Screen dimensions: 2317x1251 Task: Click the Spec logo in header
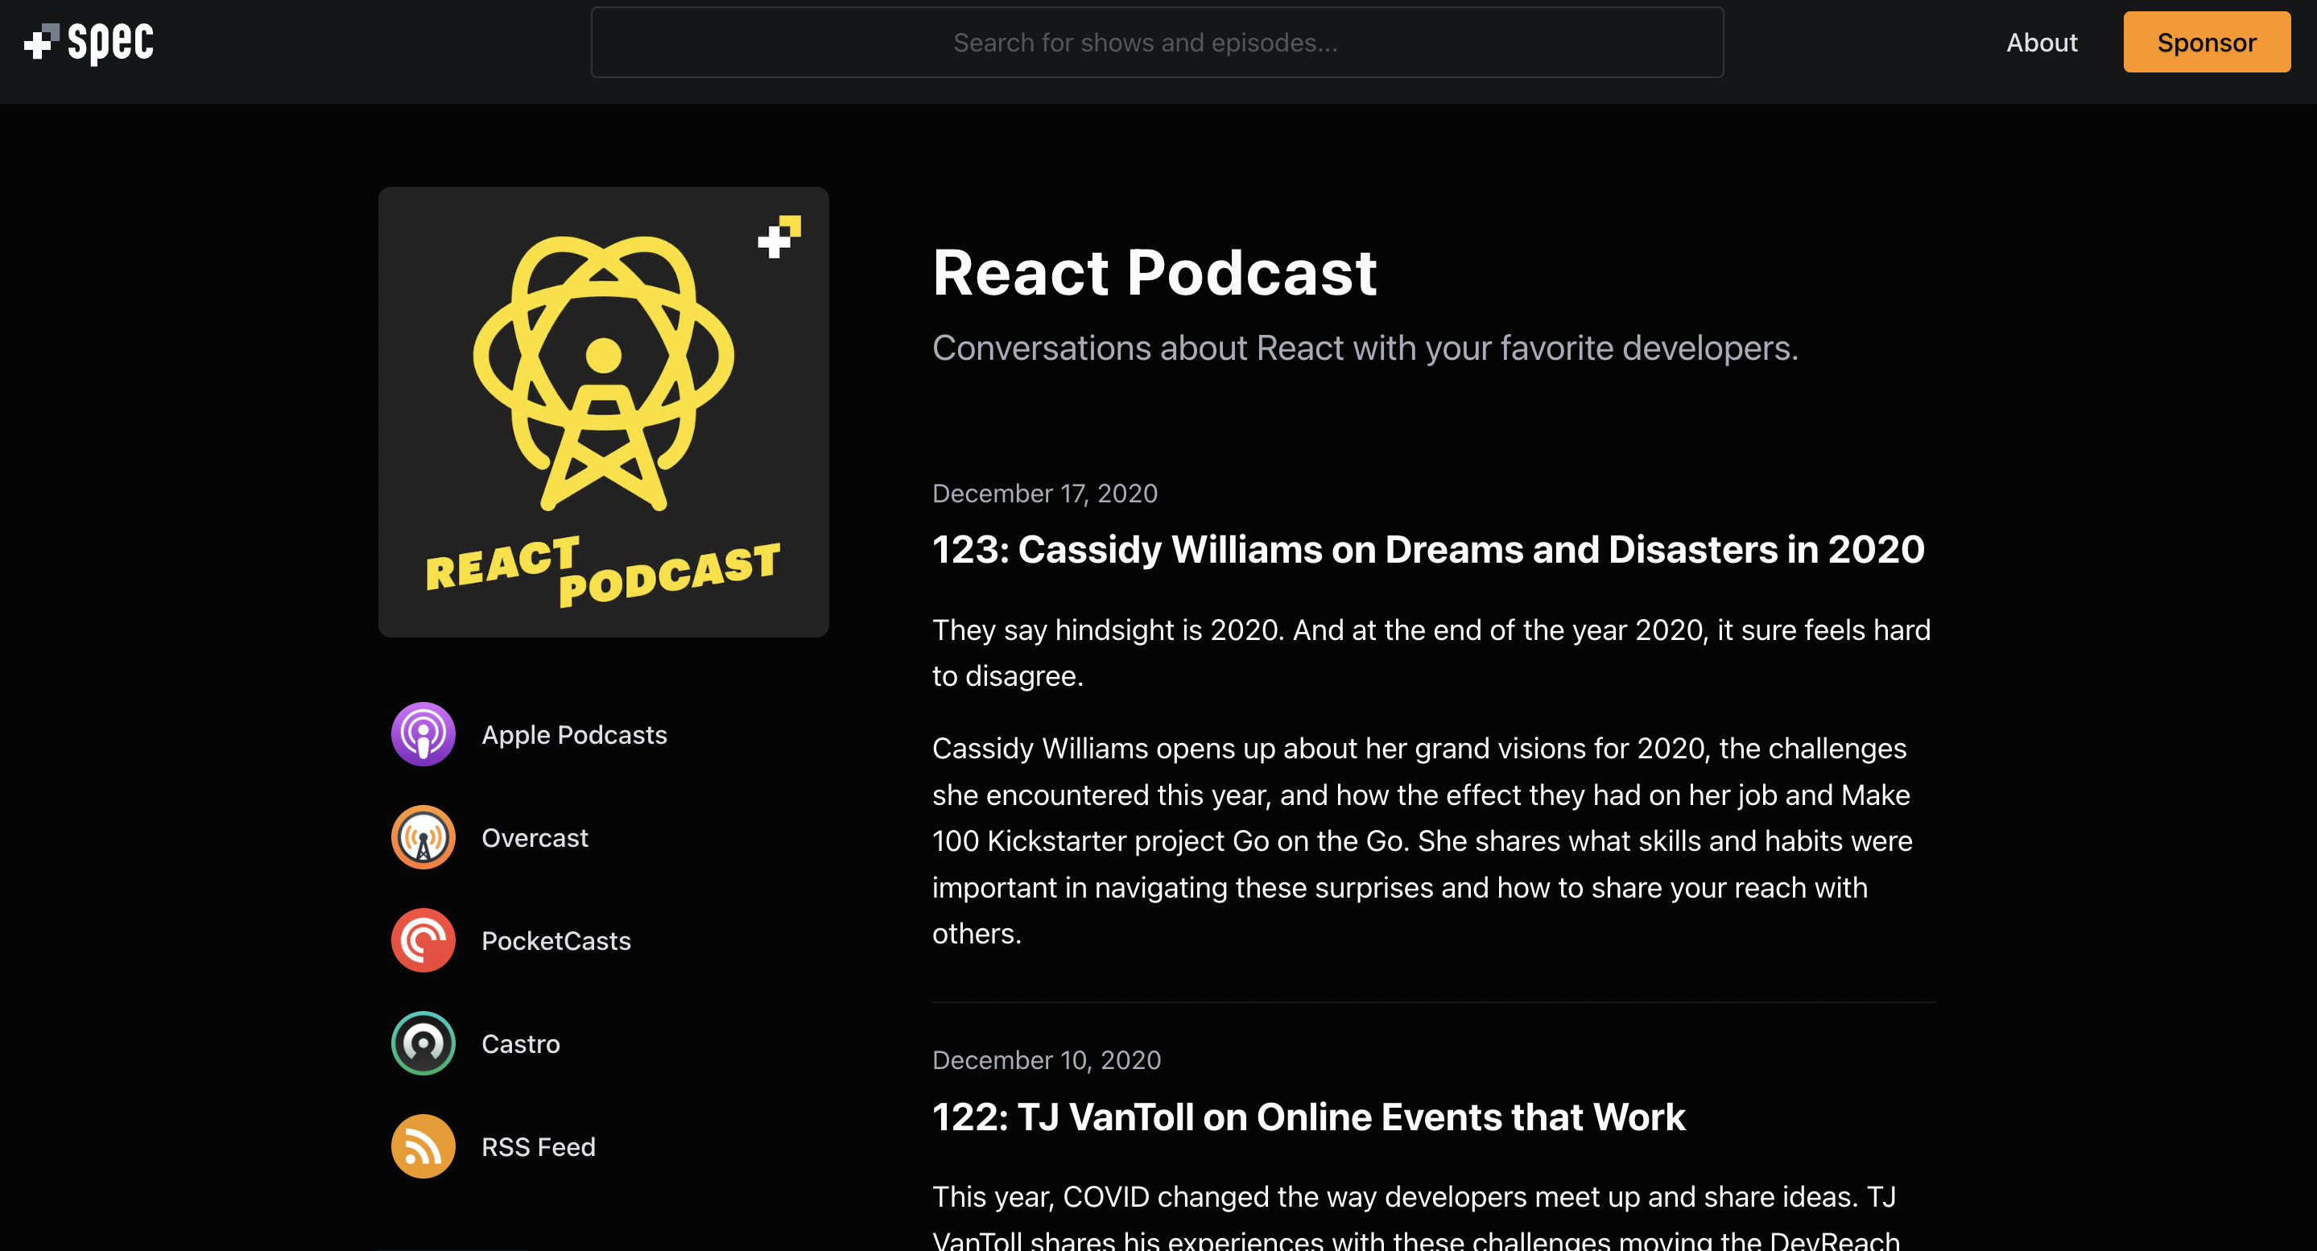click(x=88, y=43)
